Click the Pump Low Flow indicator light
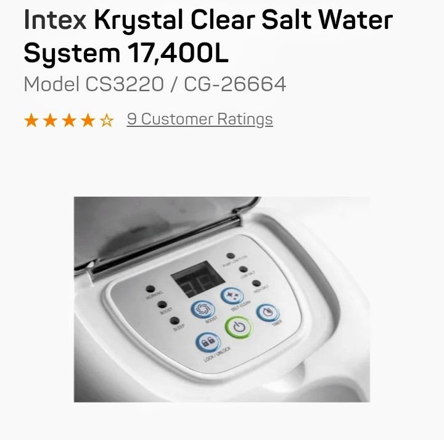The image size is (444, 440). (x=231, y=256)
